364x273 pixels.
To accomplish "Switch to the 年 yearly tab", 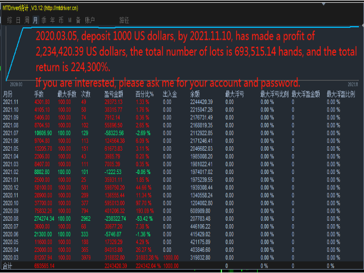I will coord(52,20).
